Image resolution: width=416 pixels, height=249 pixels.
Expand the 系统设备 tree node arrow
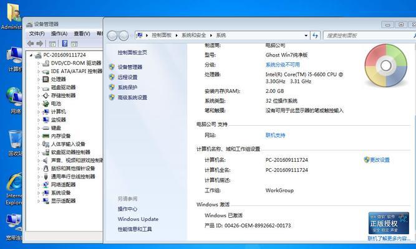pyautogui.click(x=39, y=193)
